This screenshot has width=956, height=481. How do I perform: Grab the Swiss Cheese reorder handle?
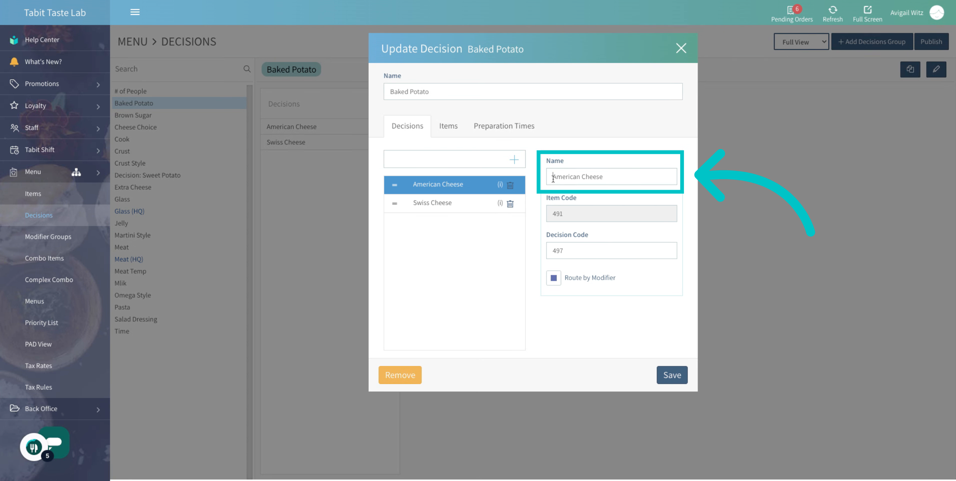point(395,204)
